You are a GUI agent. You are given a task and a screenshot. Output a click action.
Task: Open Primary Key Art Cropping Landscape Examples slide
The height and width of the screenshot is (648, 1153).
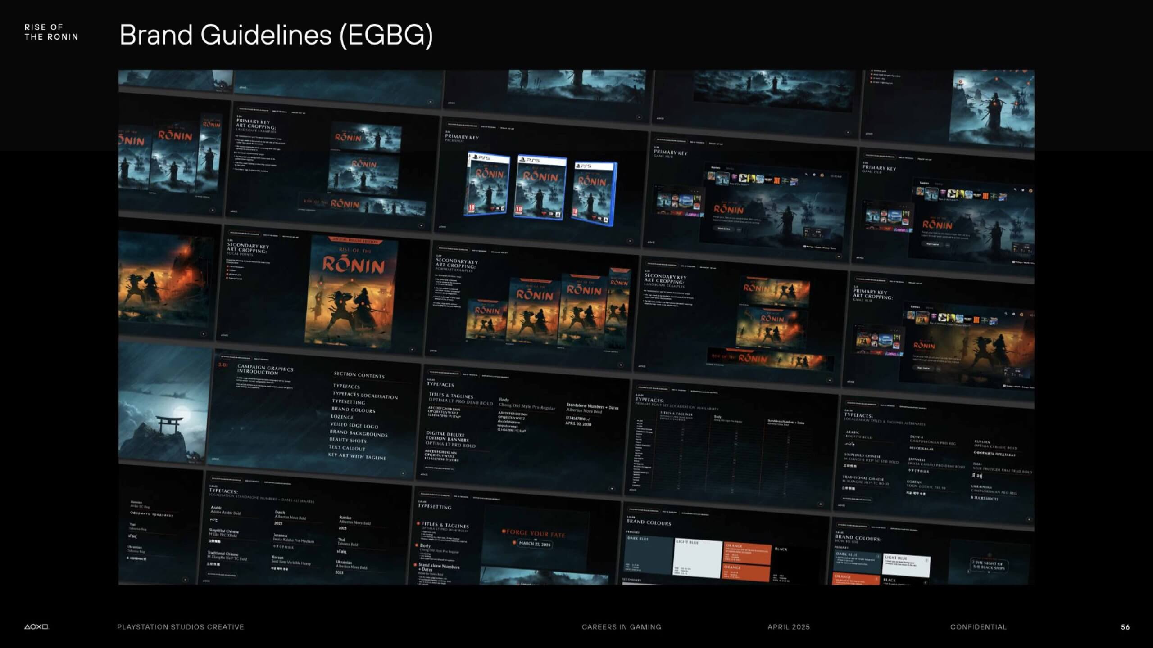click(332, 166)
